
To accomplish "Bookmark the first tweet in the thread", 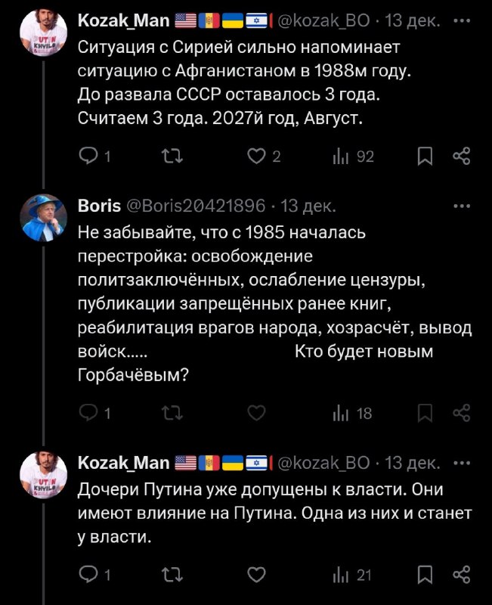I will [425, 157].
